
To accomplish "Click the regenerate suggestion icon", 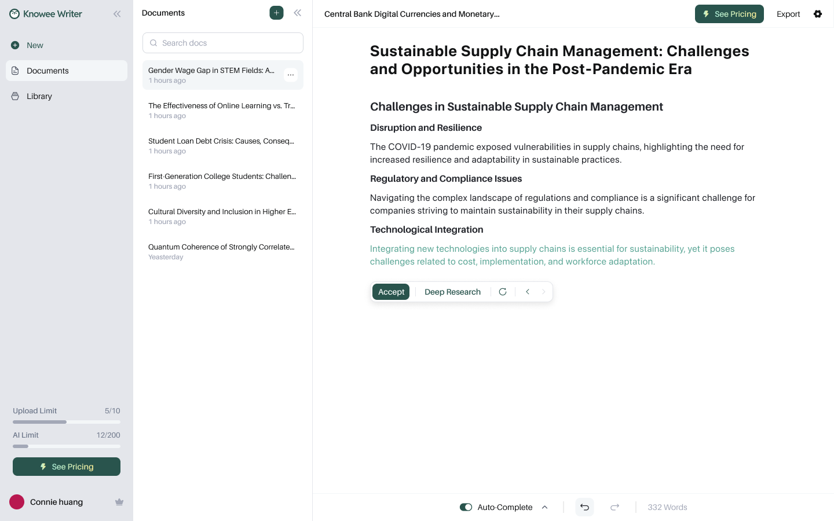I will [x=503, y=292].
